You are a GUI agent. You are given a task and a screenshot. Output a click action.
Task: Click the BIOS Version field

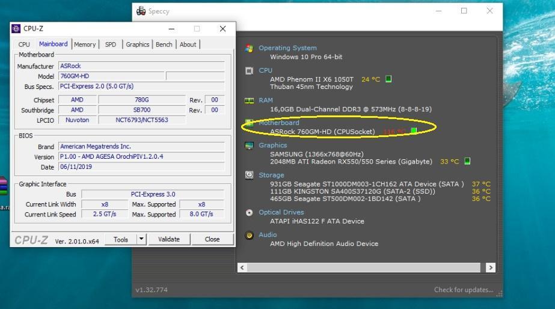point(141,156)
